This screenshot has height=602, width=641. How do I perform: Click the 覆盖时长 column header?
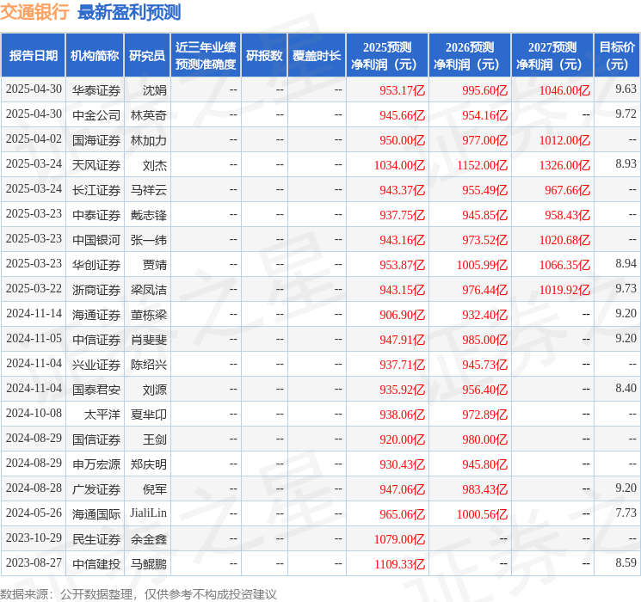[x=317, y=56]
